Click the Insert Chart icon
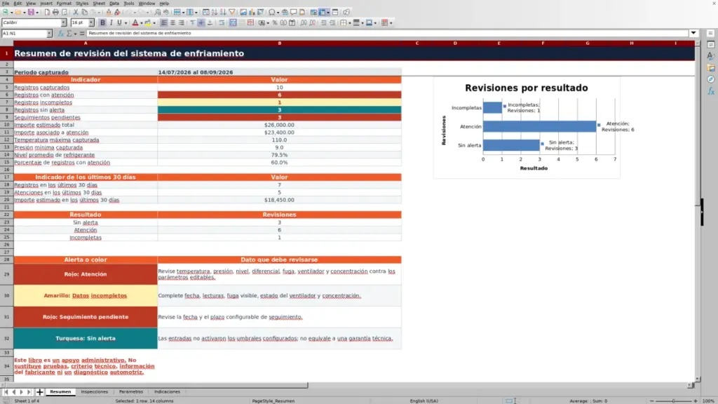Image resolution: width=718 pixels, height=404 pixels. click(x=252, y=13)
